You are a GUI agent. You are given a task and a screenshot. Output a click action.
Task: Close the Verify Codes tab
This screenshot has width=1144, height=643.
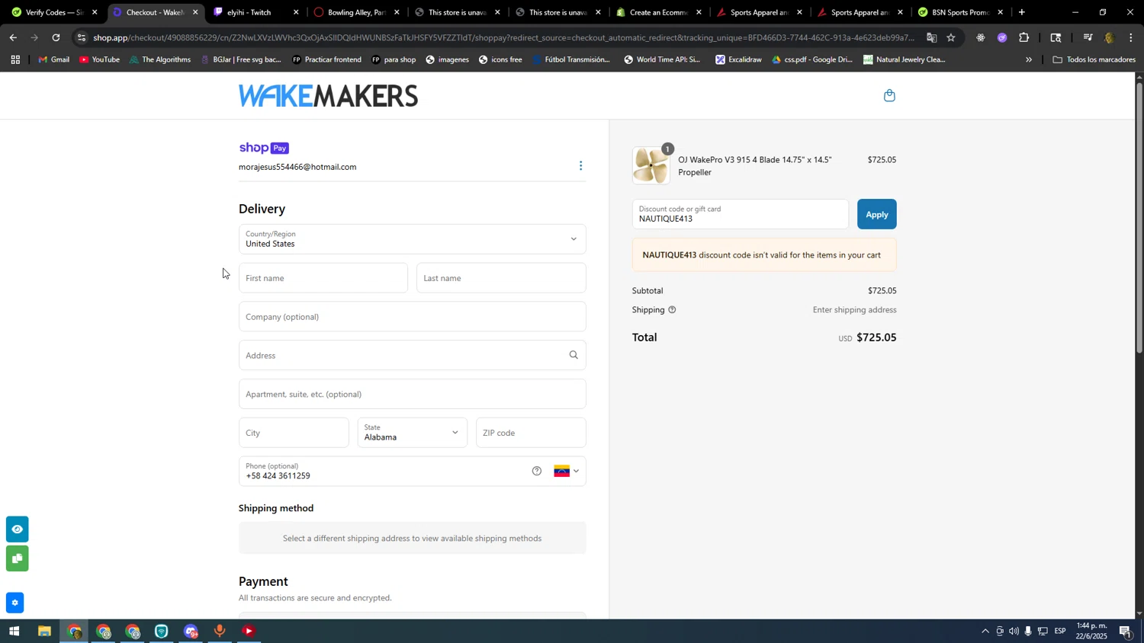pos(95,12)
